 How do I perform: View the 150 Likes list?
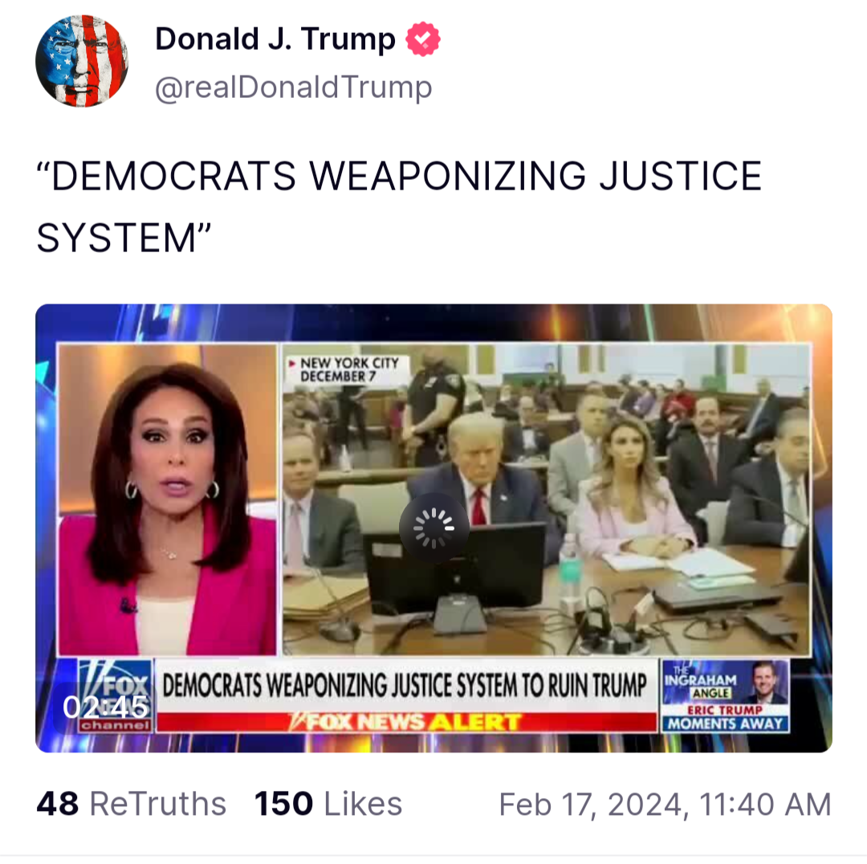click(x=328, y=804)
